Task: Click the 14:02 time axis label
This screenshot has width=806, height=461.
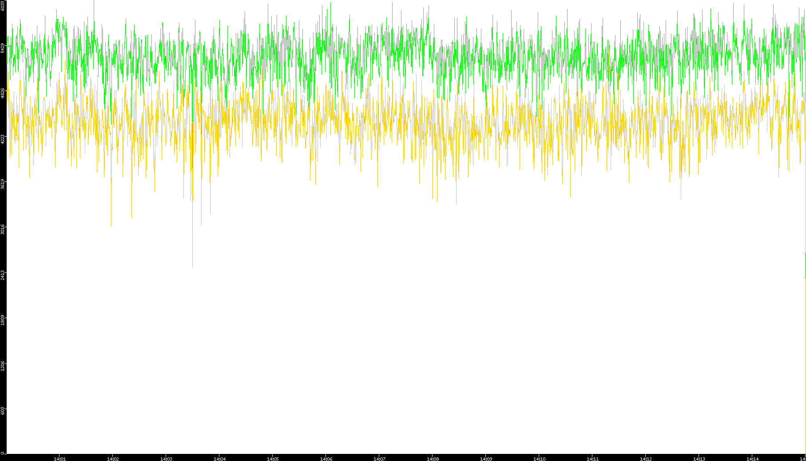Action: [x=113, y=459]
